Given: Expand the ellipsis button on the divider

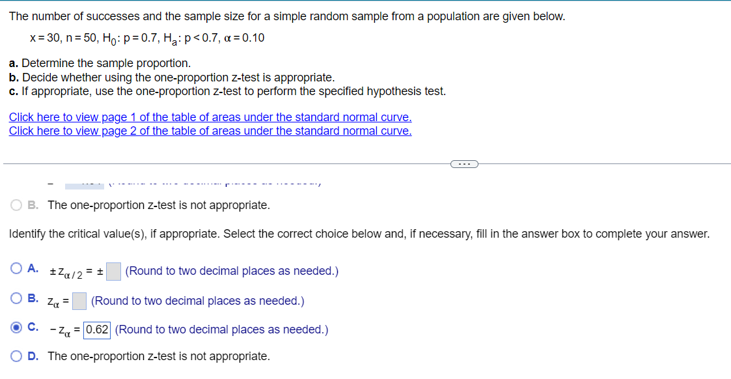Looking at the screenshot, I should [464, 163].
